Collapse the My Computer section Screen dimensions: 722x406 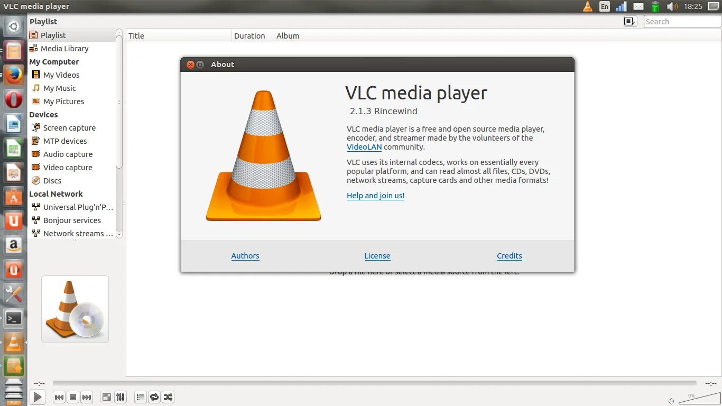(x=54, y=61)
